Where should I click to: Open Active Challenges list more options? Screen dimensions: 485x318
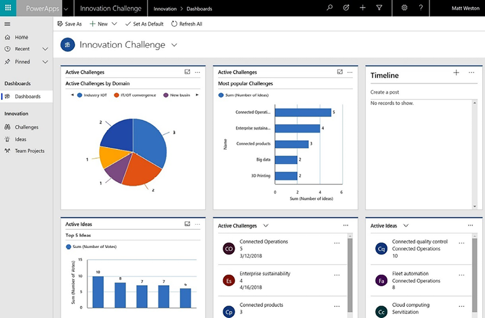pyautogui.click(x=346, y=225)
